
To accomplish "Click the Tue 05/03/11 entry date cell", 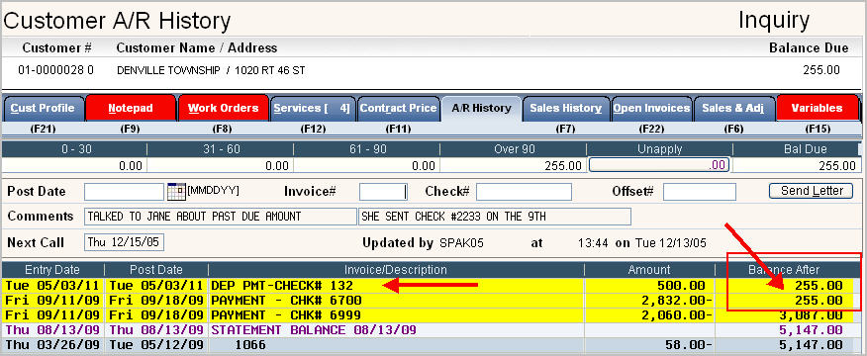I will [x=52, y=286].
